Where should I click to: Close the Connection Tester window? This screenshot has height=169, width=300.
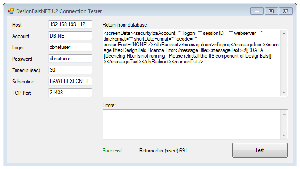[x=286, y=11]
